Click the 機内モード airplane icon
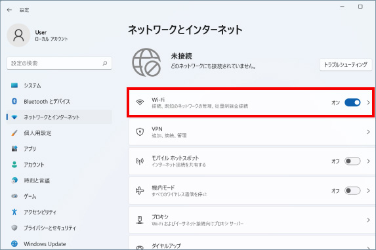376x250 pixels. 140,191
